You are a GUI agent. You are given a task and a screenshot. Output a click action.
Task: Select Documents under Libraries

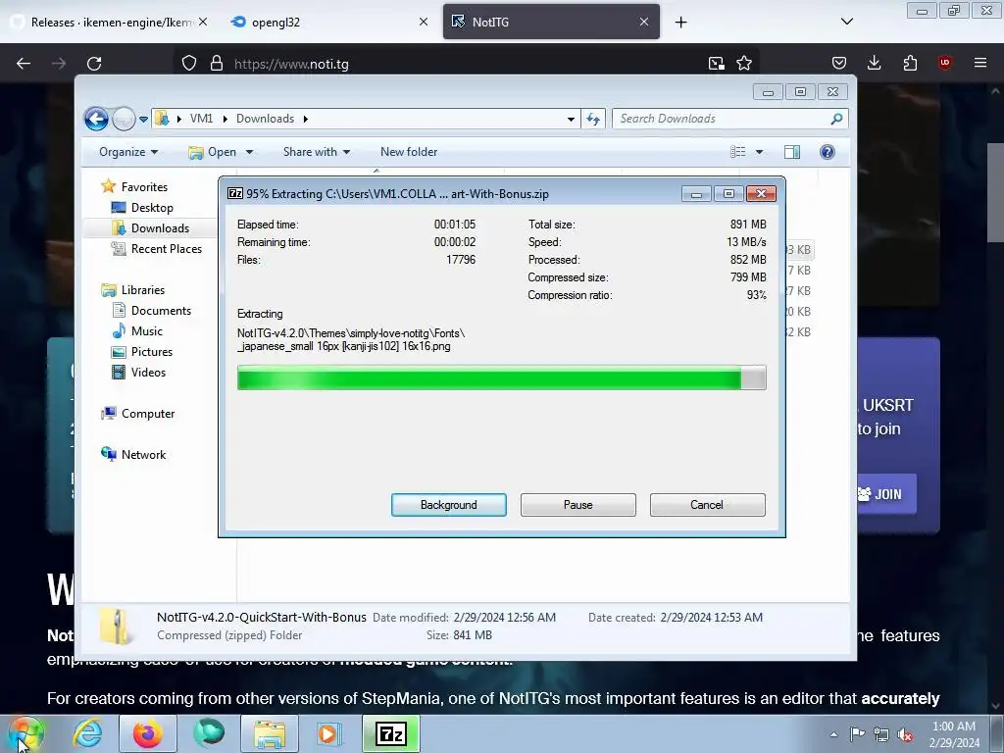tap(161, 311)
